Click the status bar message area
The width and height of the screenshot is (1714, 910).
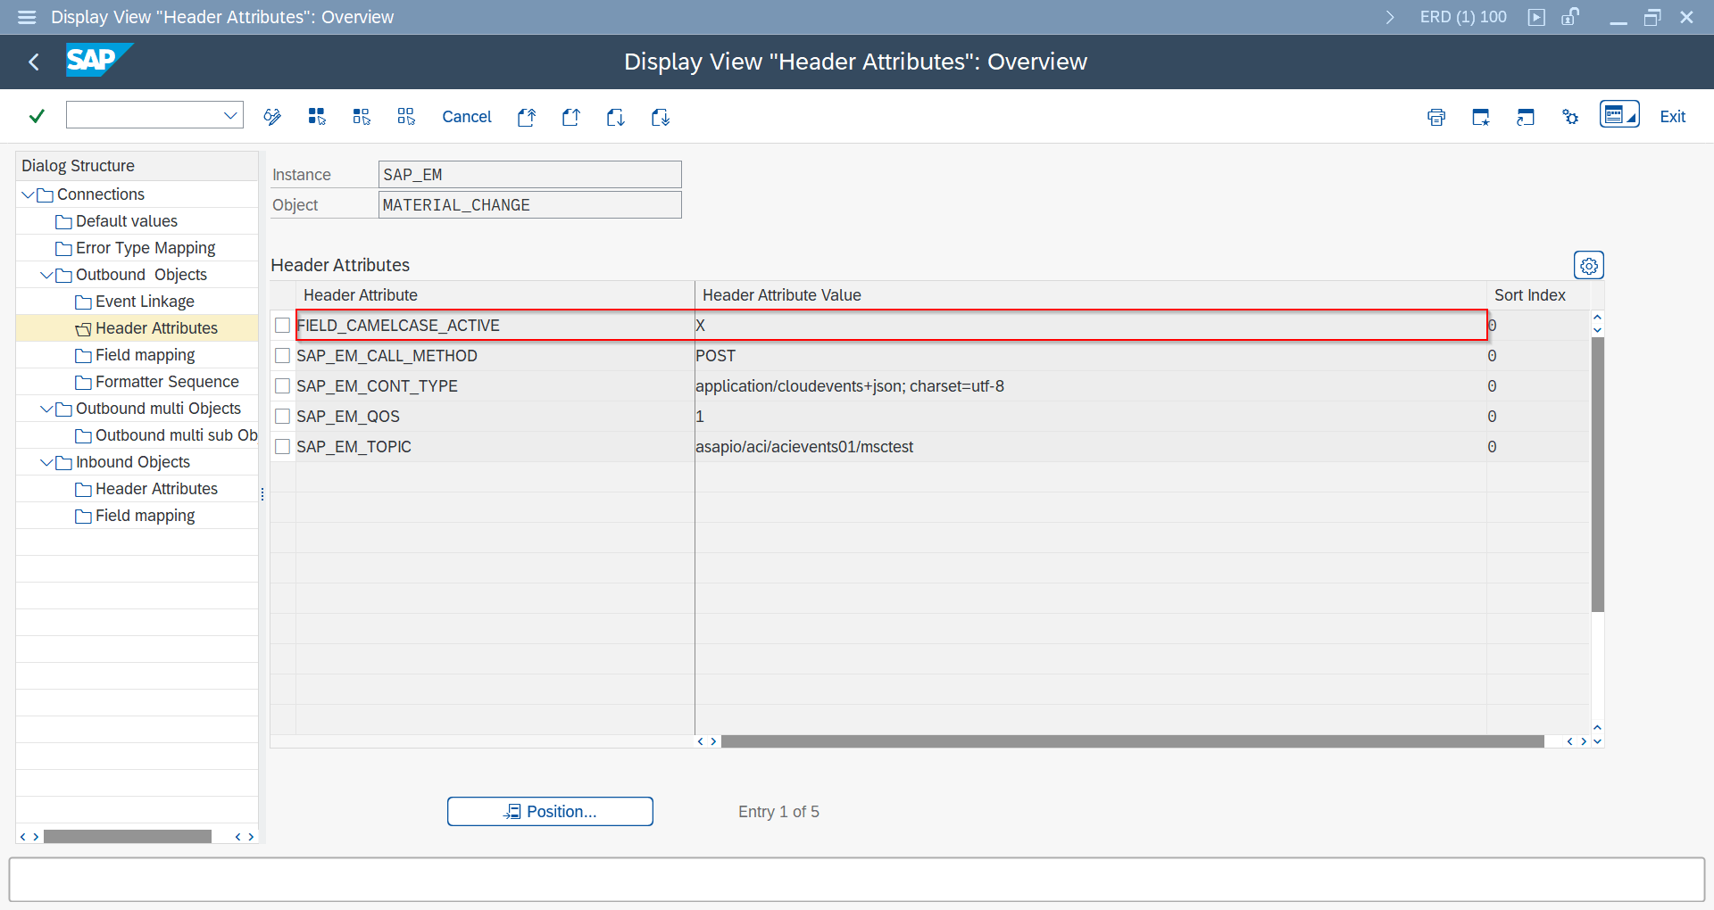[857, 880]
